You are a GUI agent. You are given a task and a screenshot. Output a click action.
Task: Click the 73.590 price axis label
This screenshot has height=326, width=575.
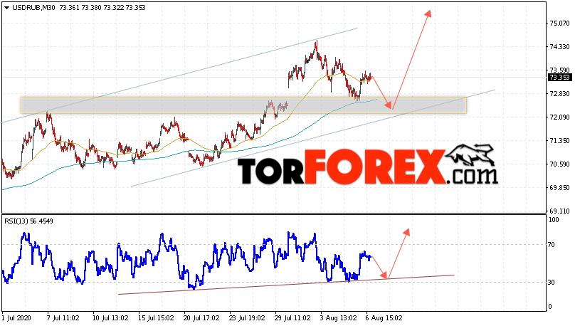tap(559, 70)
